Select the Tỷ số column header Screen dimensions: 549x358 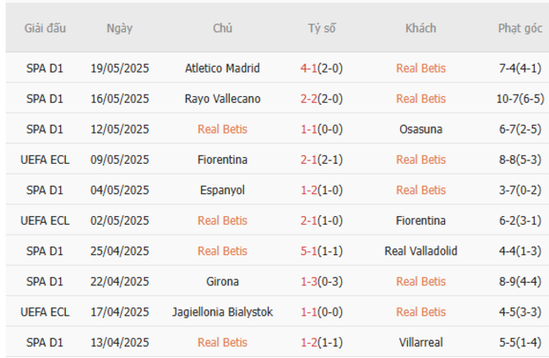[x=321, y=28]
